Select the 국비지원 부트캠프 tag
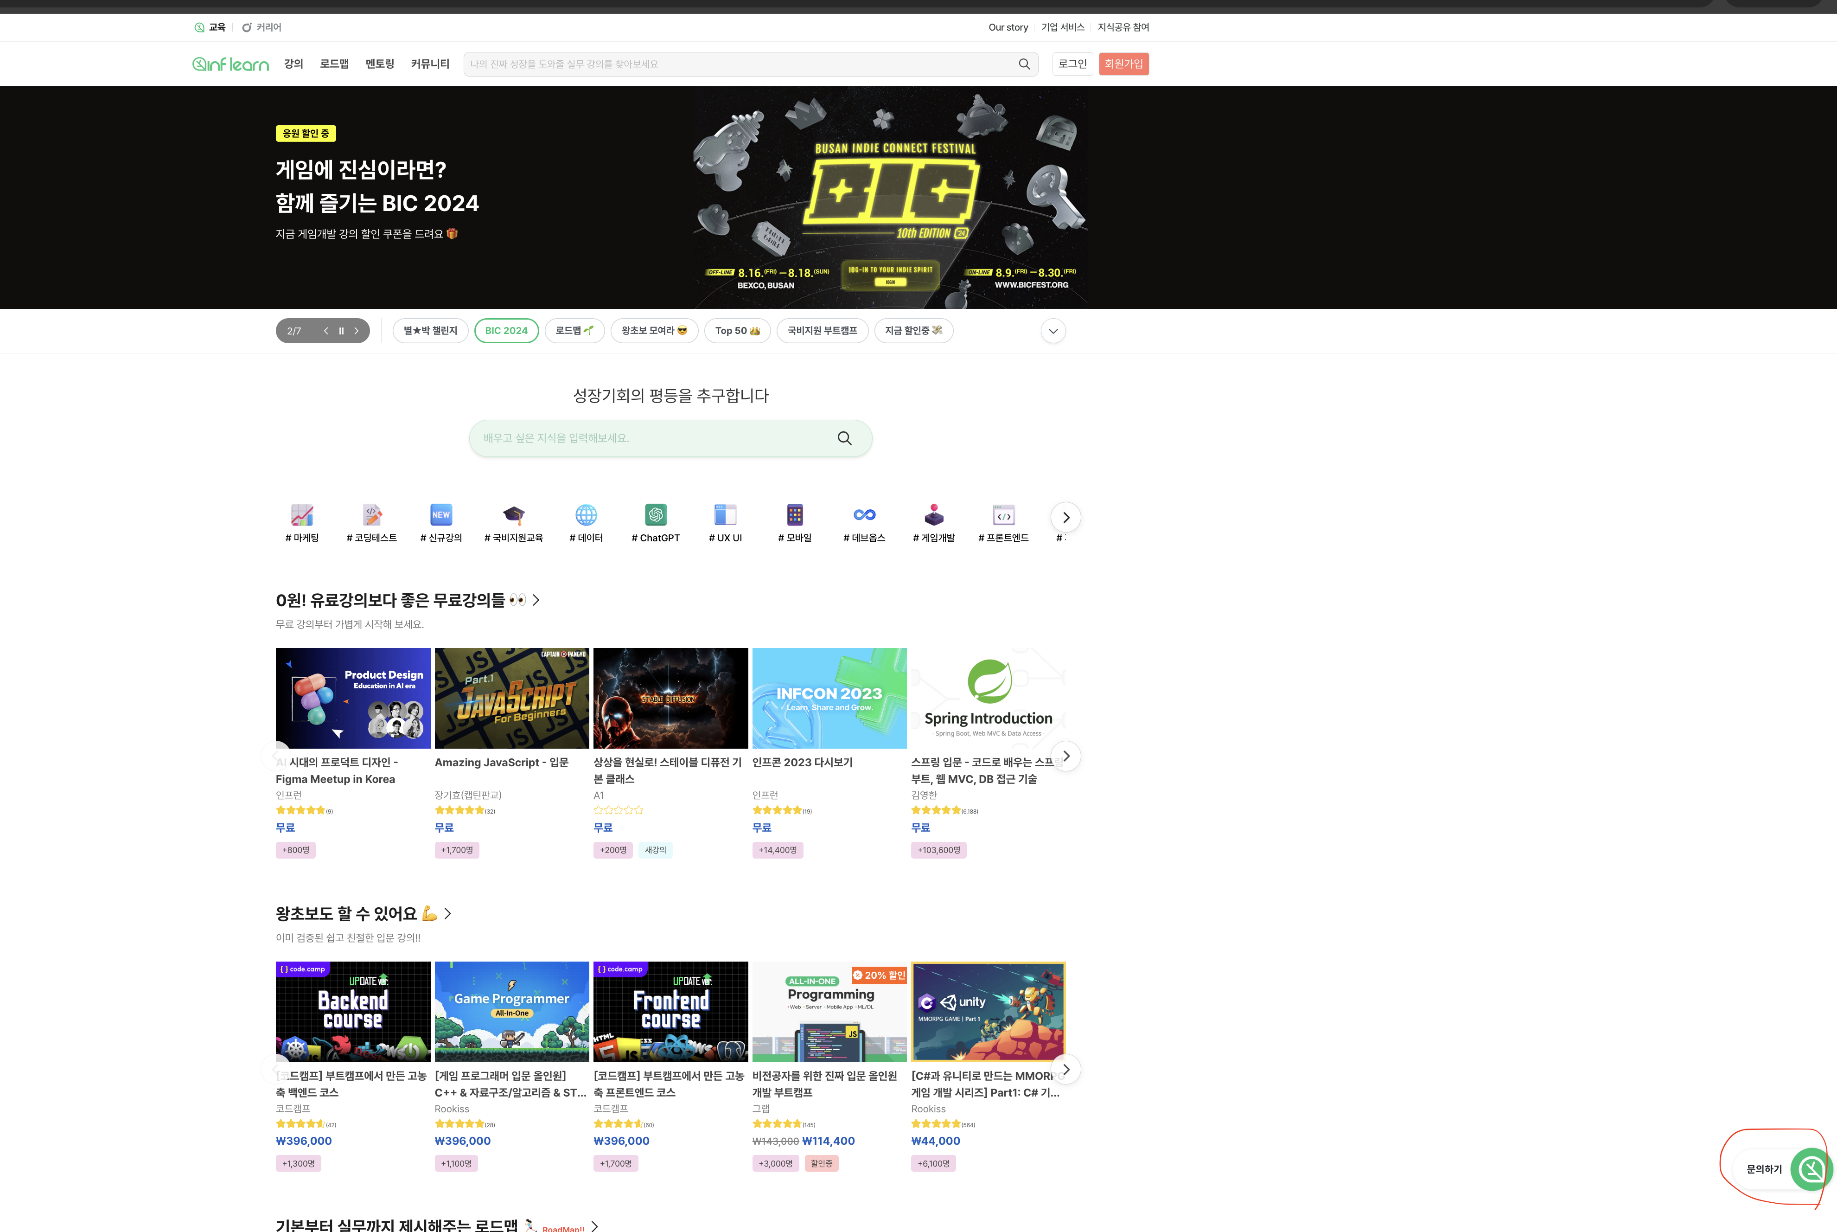Image resolution: width=1837 pixels, height=1232 pixels. (x=822, y=331)
